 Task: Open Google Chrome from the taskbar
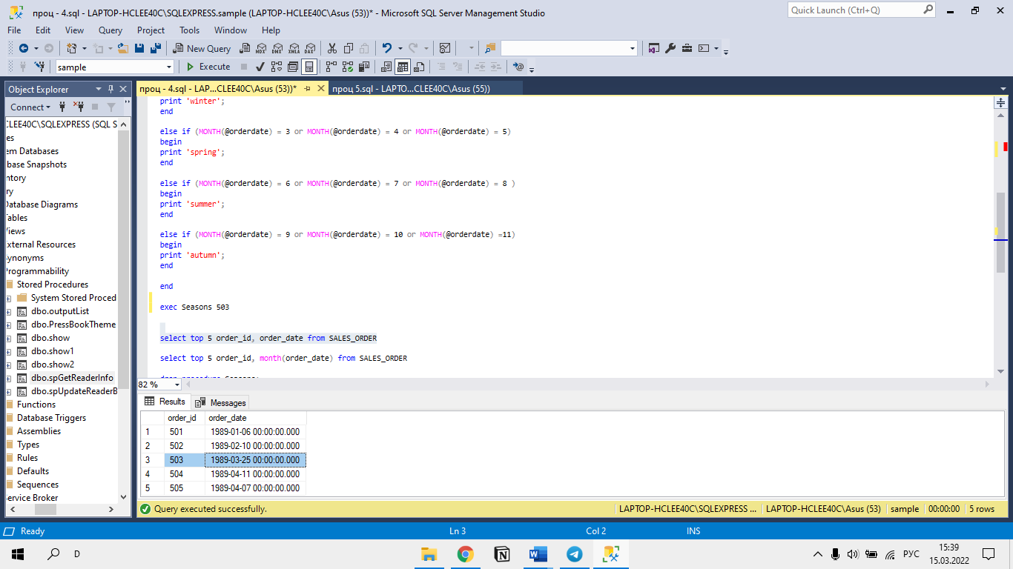pos(466,554)
